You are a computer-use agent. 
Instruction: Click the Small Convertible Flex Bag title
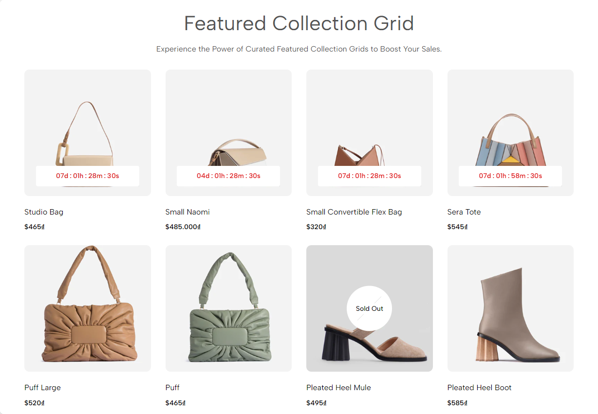[354, 212]
